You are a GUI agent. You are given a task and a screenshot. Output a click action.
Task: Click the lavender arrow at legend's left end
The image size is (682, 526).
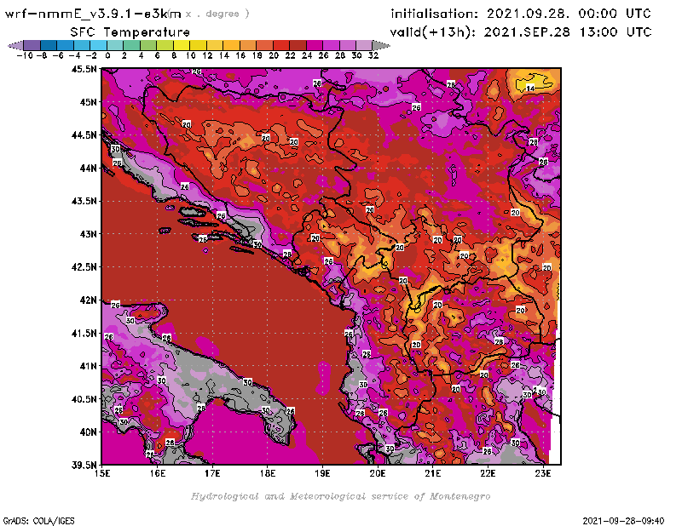14,45
